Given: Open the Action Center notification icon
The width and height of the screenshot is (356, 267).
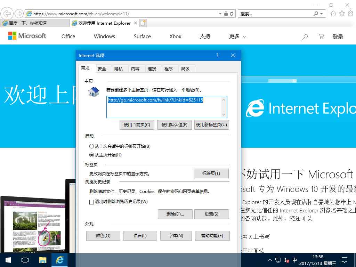Looking at the screenshot, I should point(345,260).
